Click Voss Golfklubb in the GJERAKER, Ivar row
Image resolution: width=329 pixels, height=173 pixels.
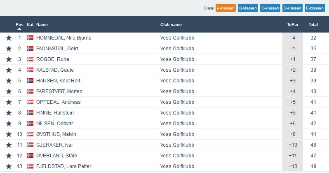[x=177, y=145]
